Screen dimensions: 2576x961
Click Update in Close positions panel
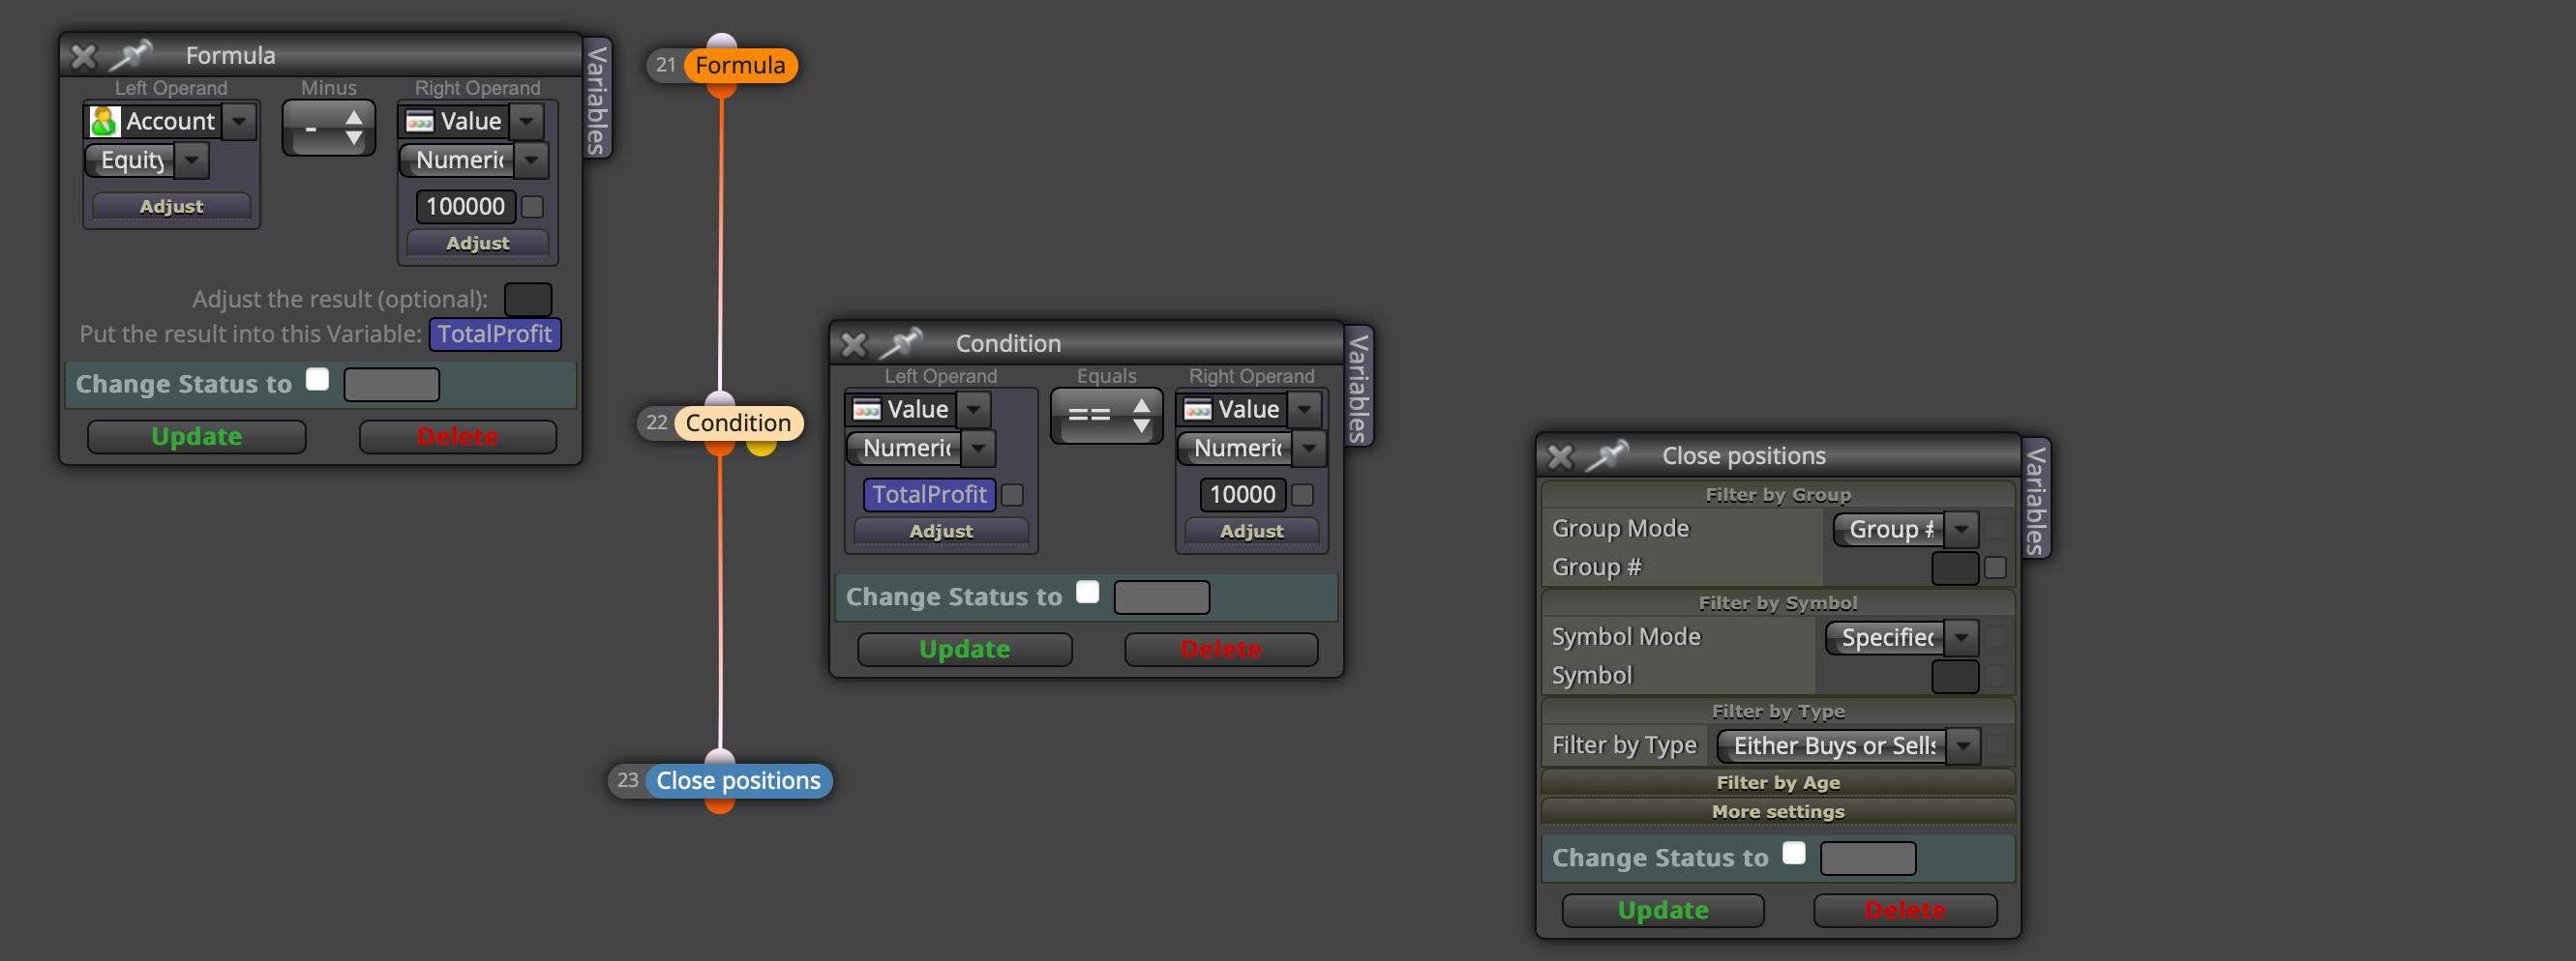coord(1664,910)
